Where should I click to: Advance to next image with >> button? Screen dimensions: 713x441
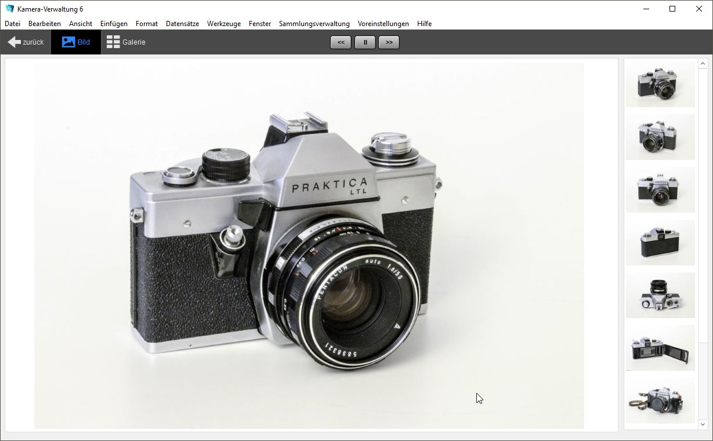coord(389,42)
